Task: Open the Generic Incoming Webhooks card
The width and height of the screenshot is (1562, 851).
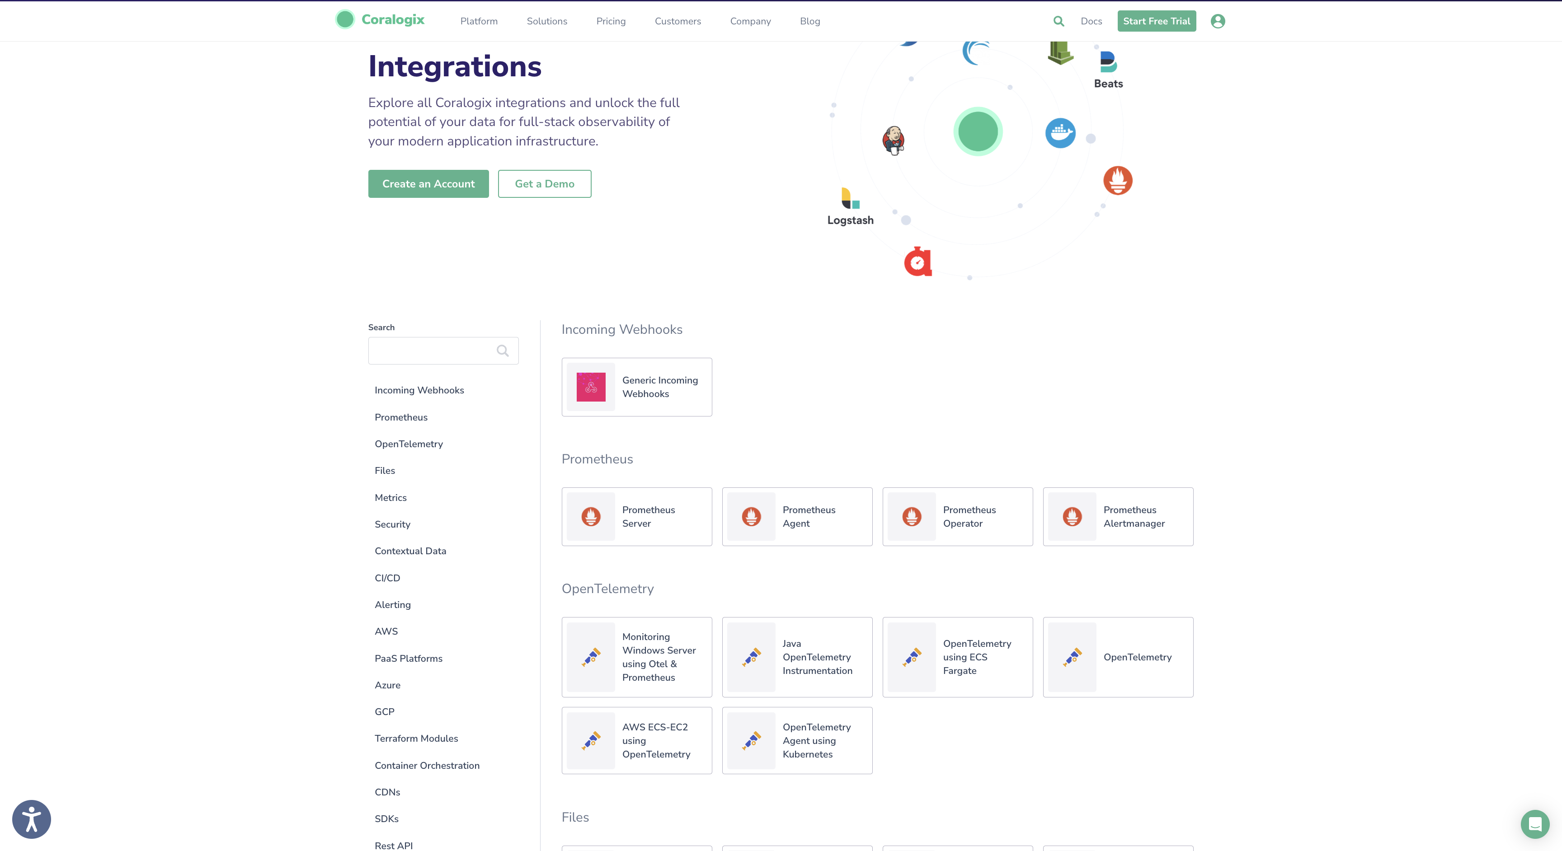Action: [x=637, y=387]
